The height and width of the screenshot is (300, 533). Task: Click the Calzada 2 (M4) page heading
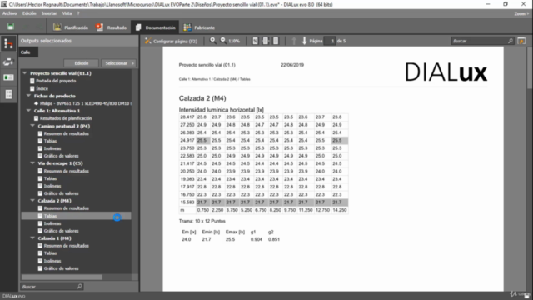(202, 98)
